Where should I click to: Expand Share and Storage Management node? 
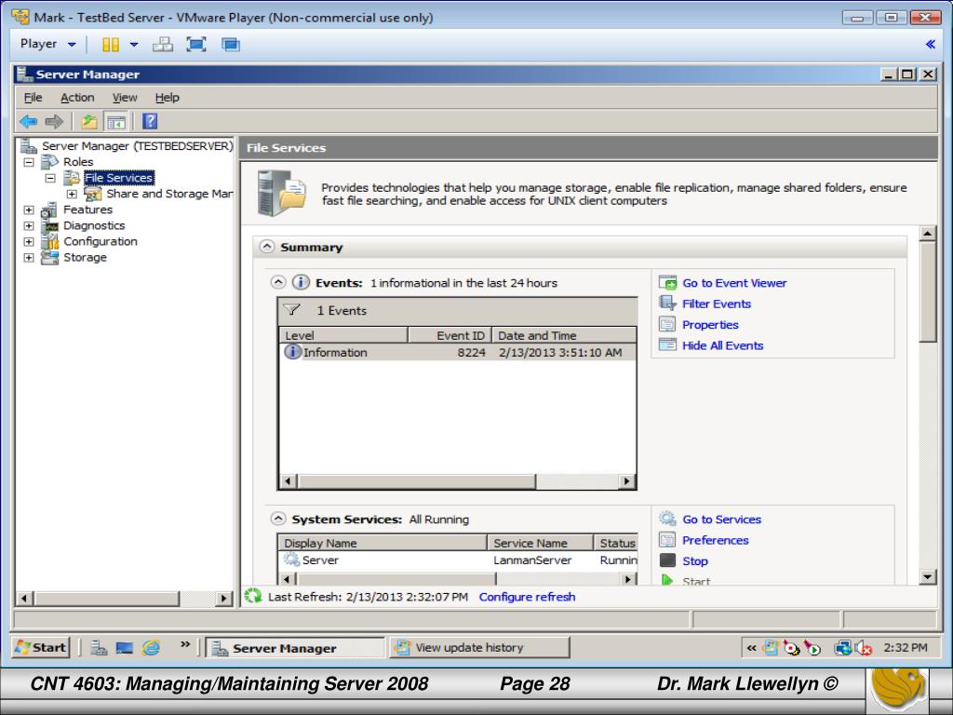(x=72, y=194)
